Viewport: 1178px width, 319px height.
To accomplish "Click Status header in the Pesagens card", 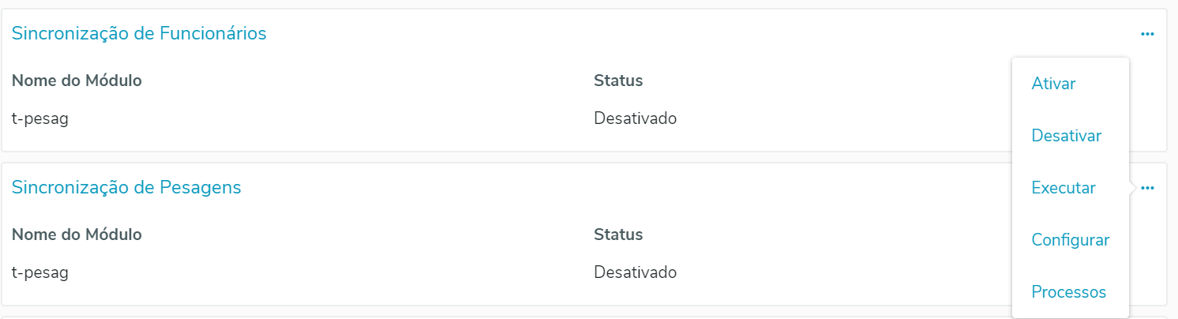I will [618, 235].
